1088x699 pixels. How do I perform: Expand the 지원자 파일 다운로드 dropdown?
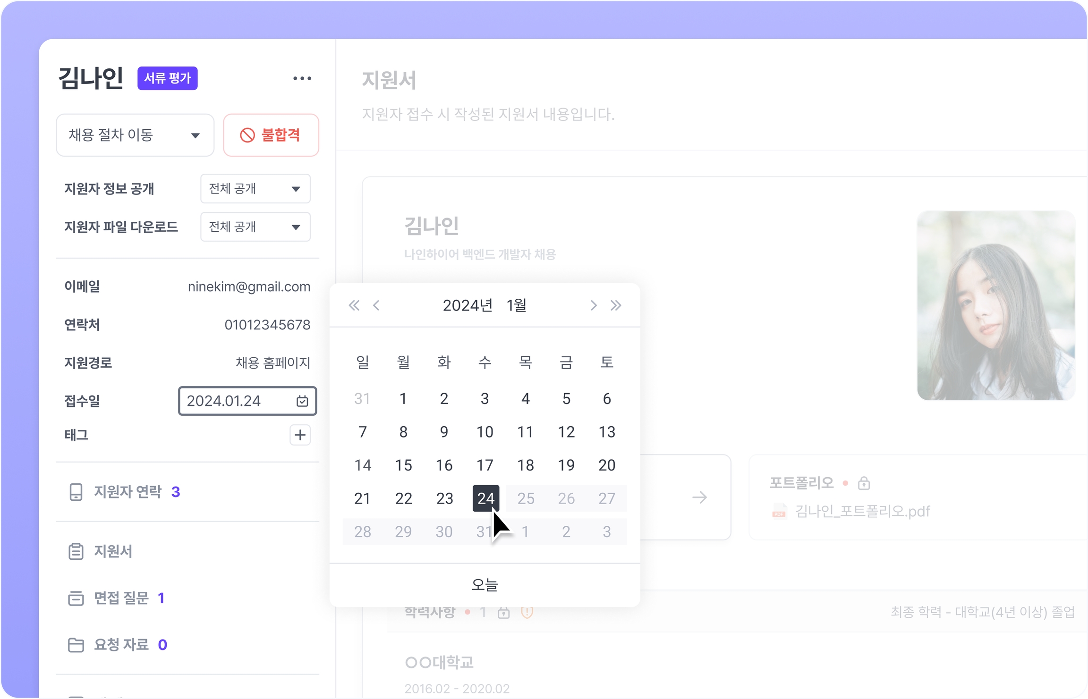tap(255, 227)
